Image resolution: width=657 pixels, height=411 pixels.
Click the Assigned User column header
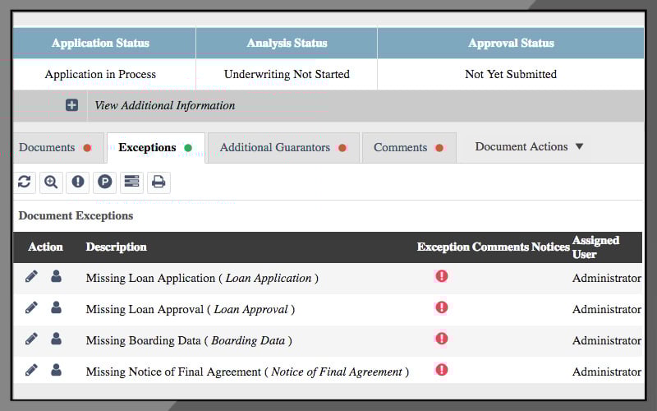(595, 247)
